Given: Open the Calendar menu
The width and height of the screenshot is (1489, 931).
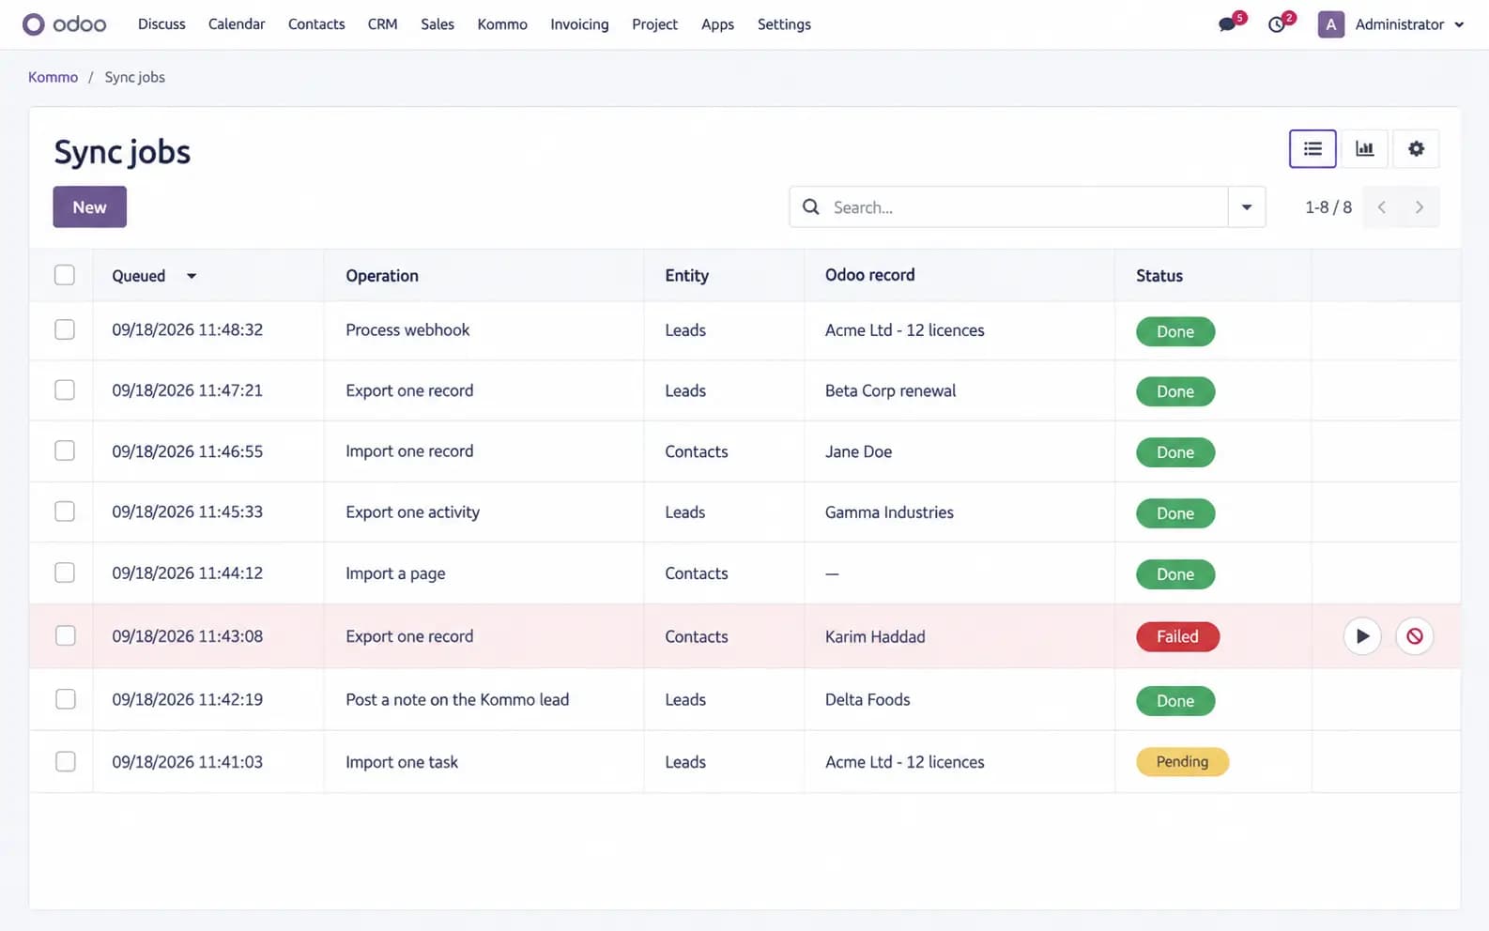Looking at the screenshot, I should click(x=237, y=24).
